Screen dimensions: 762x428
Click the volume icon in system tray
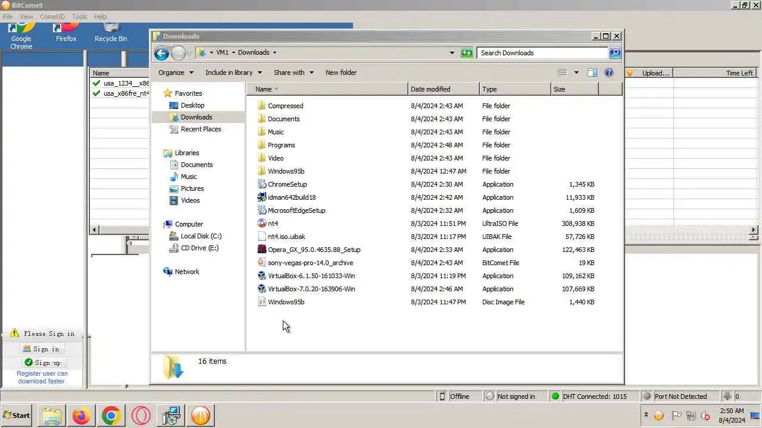point(705,416)
